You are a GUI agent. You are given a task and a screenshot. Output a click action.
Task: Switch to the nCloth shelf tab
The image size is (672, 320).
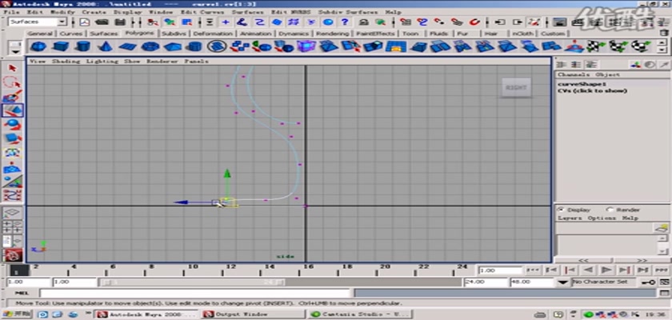522,34
